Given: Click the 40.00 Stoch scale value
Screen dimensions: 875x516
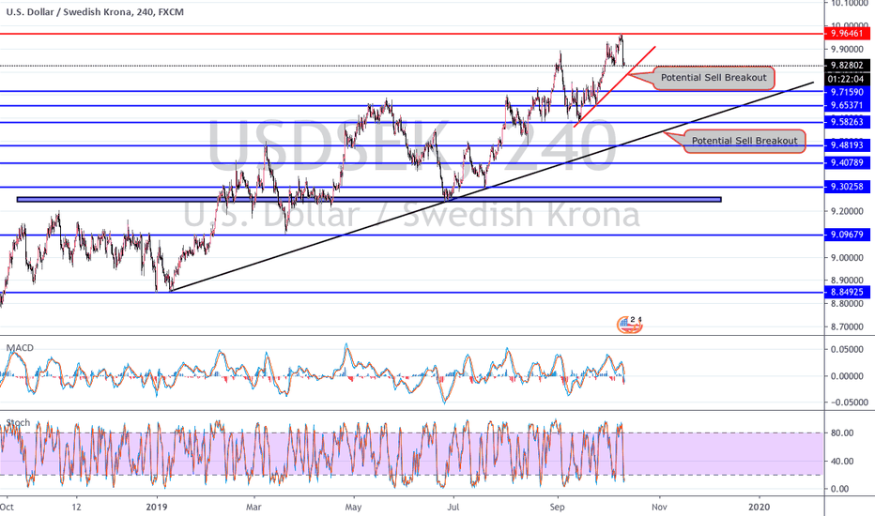Looking at the screenshot, I should point(842,462).
